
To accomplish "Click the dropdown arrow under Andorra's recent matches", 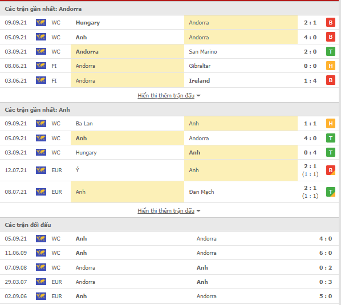I will [x=198, y=96].
